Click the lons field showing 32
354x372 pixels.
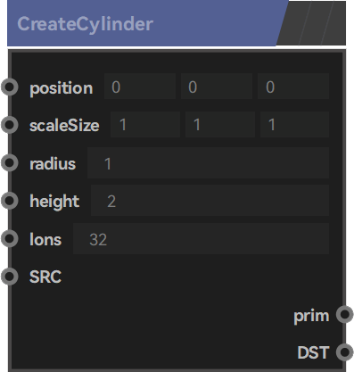[x=201, y=238]
